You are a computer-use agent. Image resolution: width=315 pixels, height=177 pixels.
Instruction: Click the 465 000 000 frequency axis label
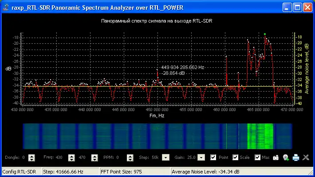[258, 110]
